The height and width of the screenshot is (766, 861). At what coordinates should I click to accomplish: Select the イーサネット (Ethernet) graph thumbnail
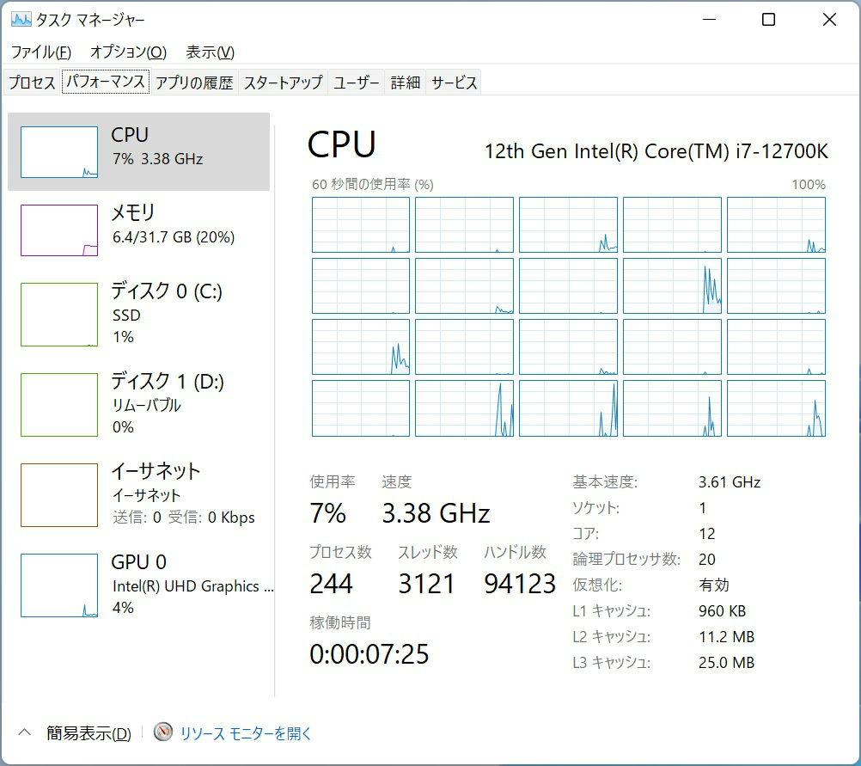pyautogui.click(x=59, y=495)
